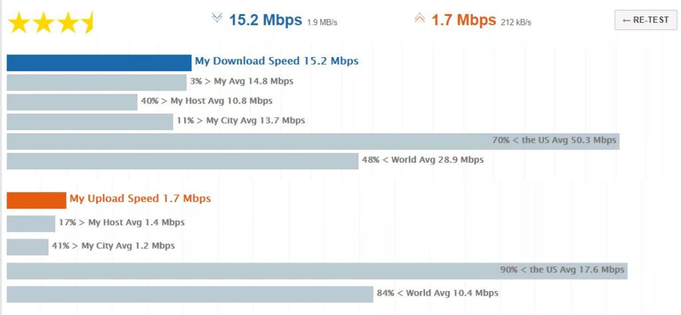Screen dimensions: 681x315
Task: Select the My City Avg 1.2 Mbps bar
Action: [x=27, y=247]
